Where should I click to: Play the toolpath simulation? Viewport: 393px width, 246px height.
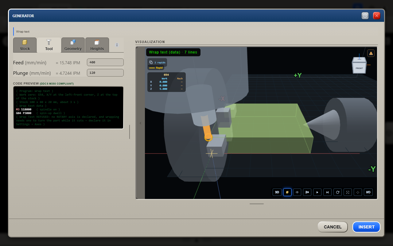(317, 192)
